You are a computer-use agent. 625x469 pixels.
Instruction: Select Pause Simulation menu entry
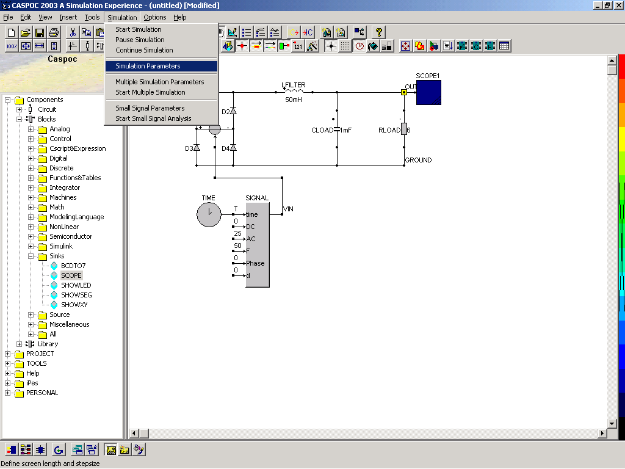[x=161, y=40]
